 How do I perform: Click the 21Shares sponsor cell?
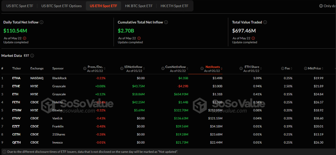tap(58, 134)
